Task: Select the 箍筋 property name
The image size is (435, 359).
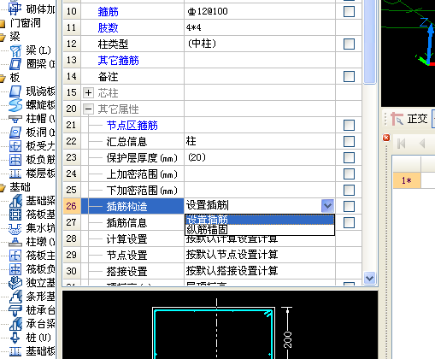Action: 108,12
